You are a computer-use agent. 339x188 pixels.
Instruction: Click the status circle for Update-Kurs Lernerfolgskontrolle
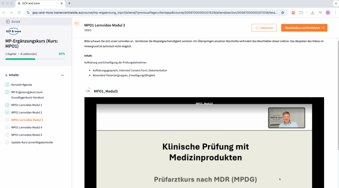pyautogui.click(x=7, y=143)
